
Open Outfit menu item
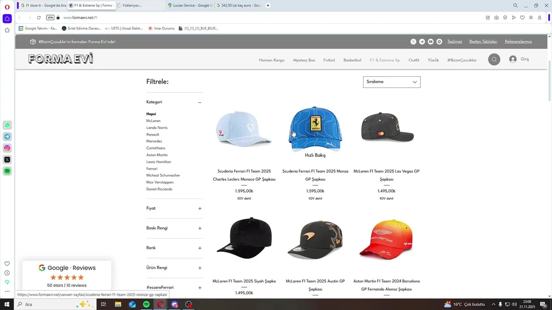414,60
